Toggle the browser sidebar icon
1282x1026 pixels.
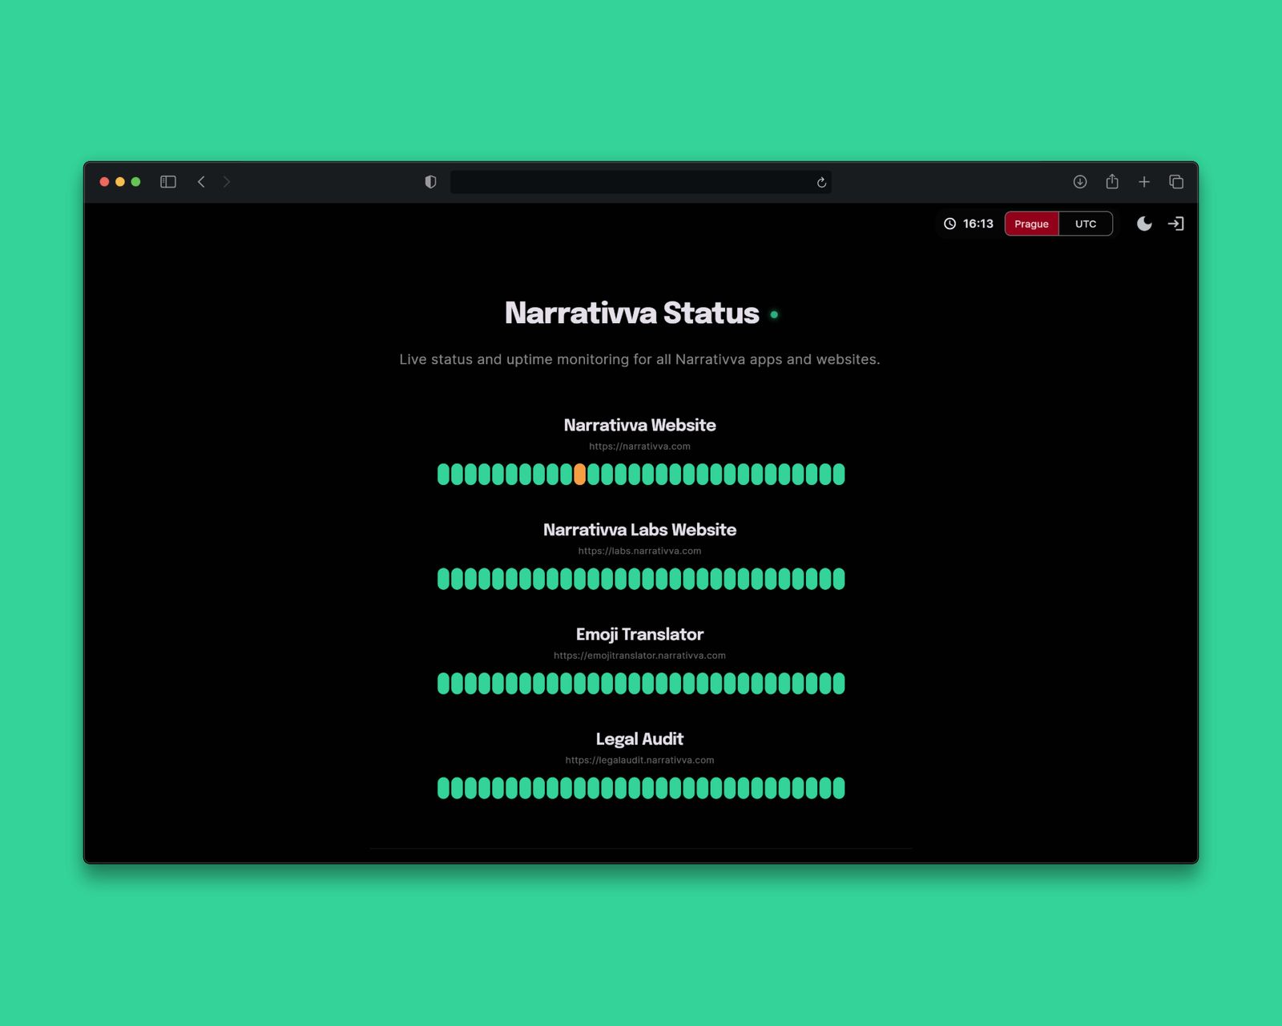coord(168,182)
